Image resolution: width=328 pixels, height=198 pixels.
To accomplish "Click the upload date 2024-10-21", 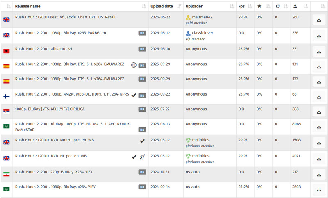I will point(160,172).
